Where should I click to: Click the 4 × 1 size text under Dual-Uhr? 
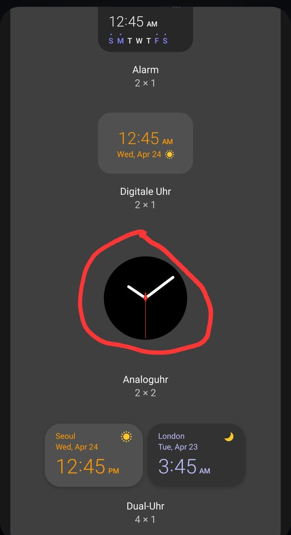coord(145,519)
